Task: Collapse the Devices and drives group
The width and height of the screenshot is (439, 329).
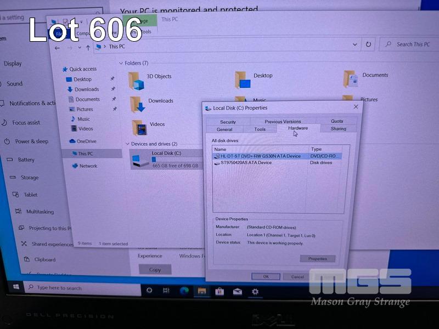Action: (x=127, y=144)
